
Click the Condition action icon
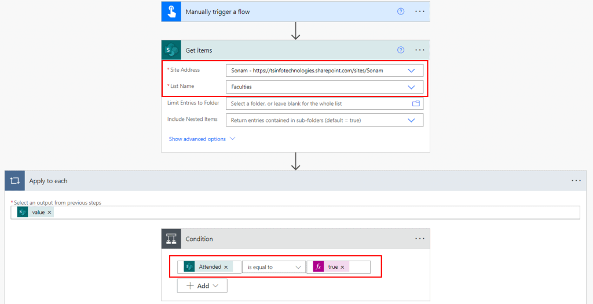coord(171,239)
